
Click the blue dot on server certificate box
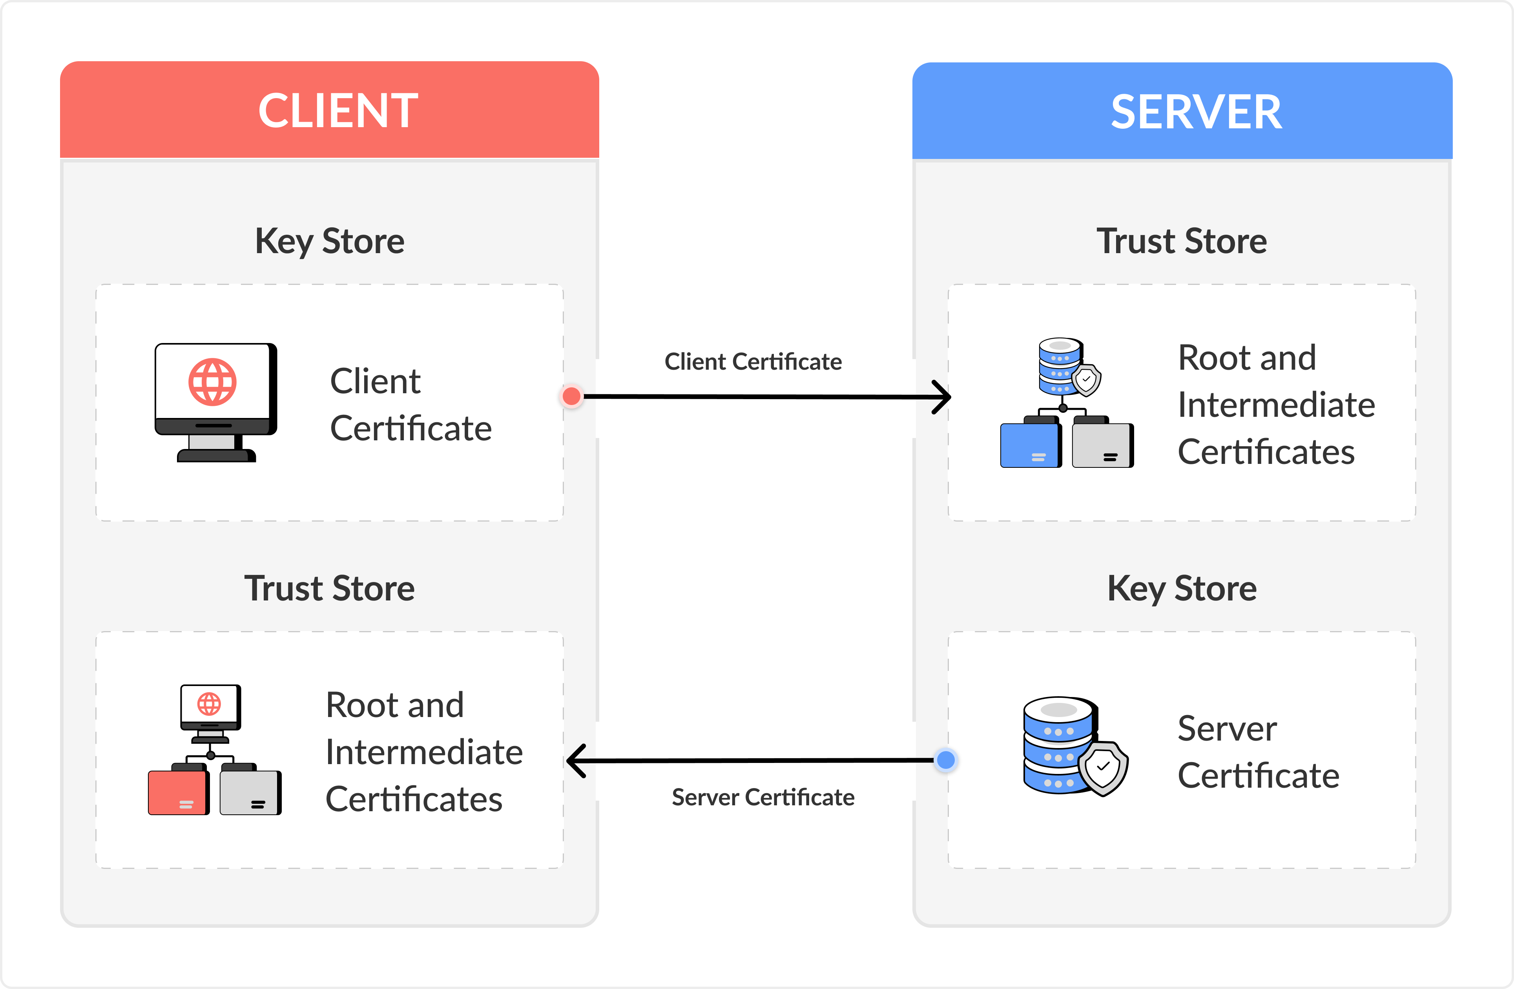946,759
